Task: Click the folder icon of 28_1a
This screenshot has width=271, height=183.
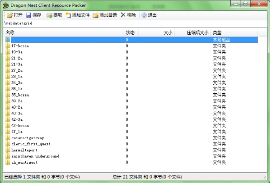Action: point(8,77)
